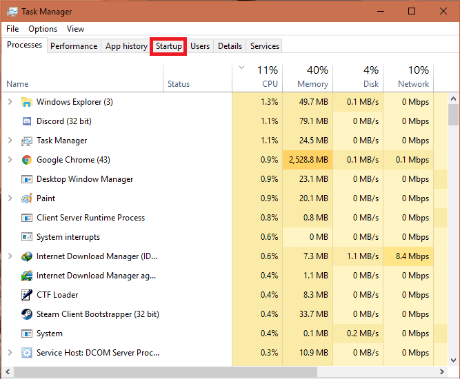Expand the Internet Download Manager group
Image resolution: width=460 pixels, height=379 pixels.
(10, 256)
